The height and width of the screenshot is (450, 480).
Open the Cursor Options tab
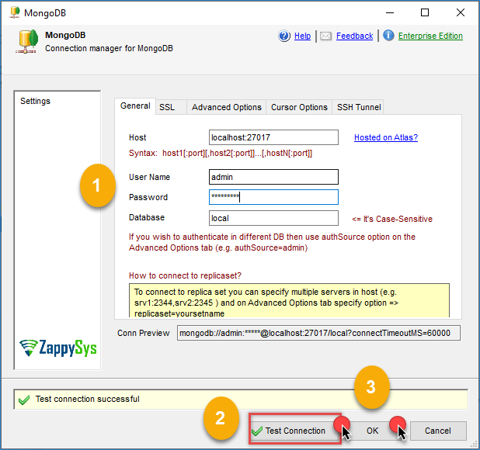(299, 107)
